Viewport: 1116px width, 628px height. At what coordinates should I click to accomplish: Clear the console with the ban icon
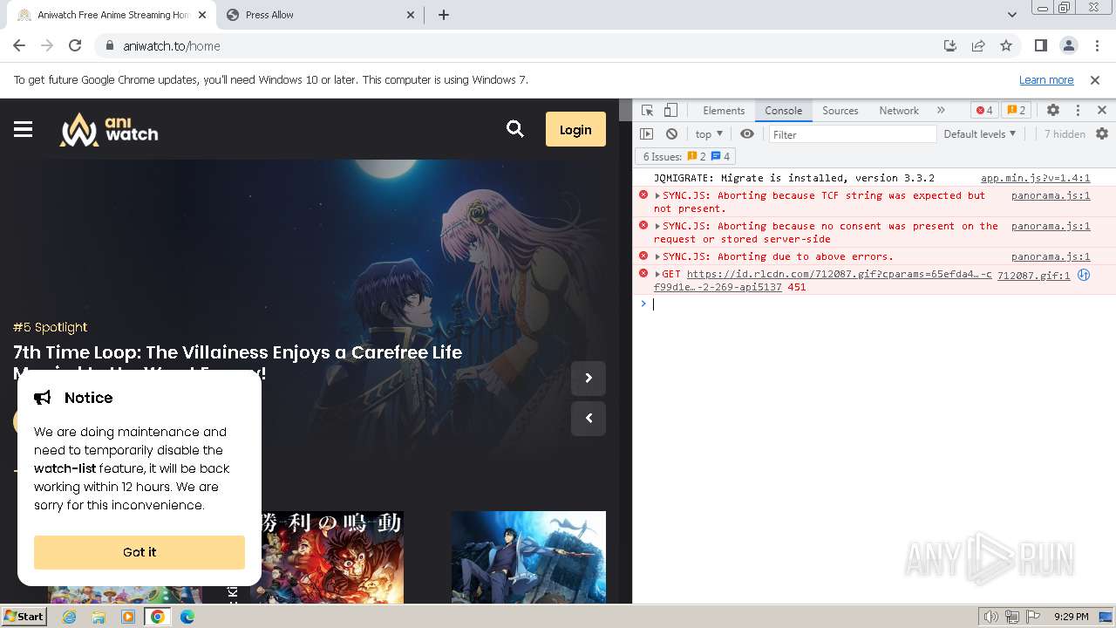tap(671, 134)
